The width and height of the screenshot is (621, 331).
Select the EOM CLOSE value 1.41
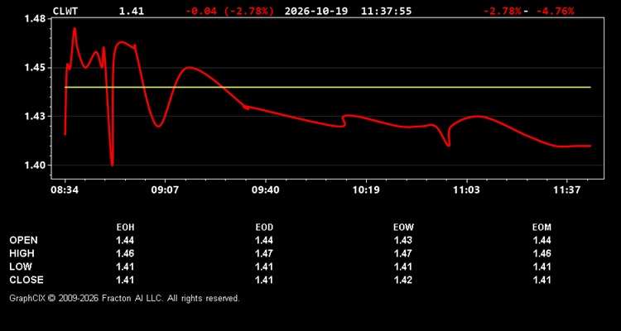(542, 280)
